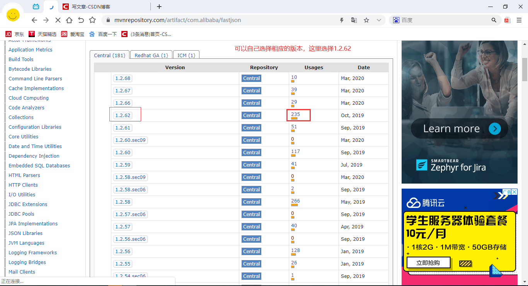Click the usage progress bar under 266
Viewport: 528px width, 286px height.
tap(294, 204)
